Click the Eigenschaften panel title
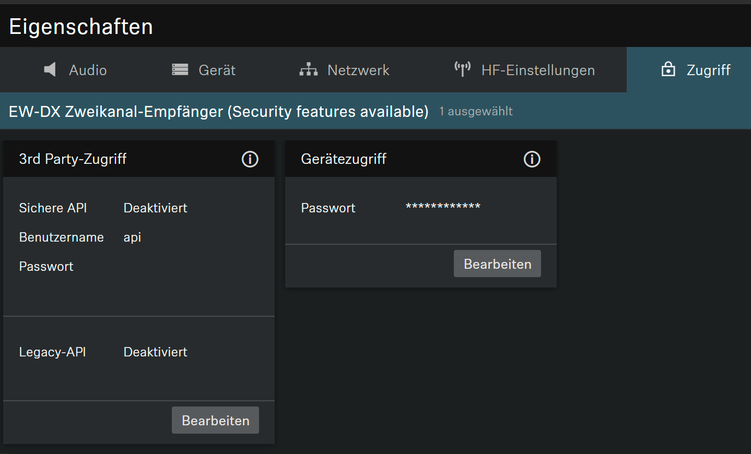This screenshot has width=751, height=454. (81, 27)
